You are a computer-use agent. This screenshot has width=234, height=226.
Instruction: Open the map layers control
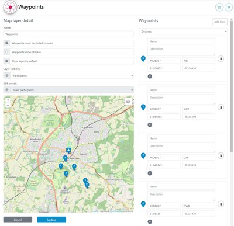click(128, 102)
